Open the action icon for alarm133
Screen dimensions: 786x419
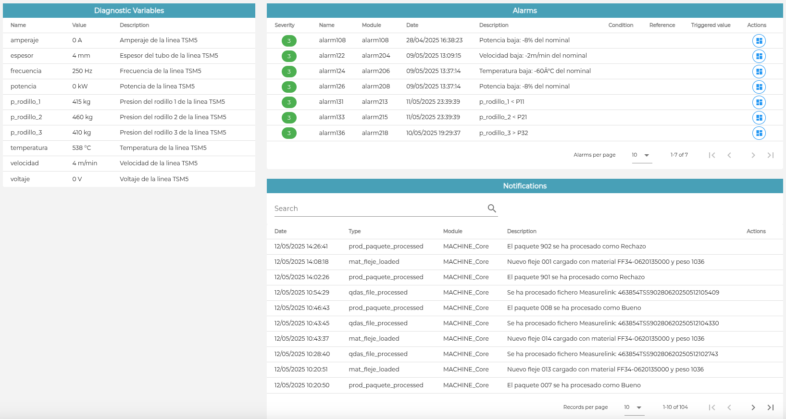[759, 118]
